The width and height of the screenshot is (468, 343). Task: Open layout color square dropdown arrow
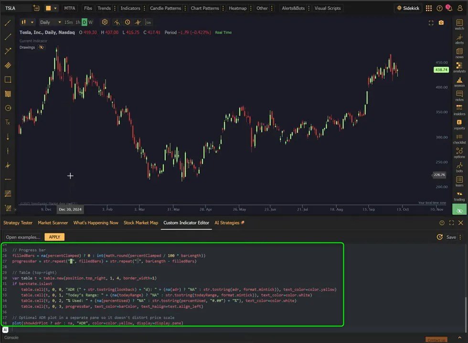(55, 9)
